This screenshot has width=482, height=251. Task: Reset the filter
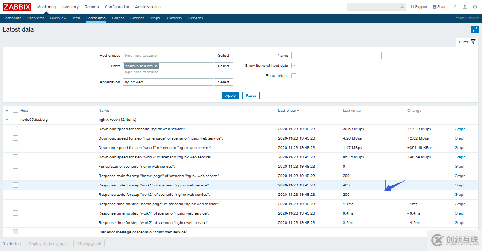[x=251, y=96]
